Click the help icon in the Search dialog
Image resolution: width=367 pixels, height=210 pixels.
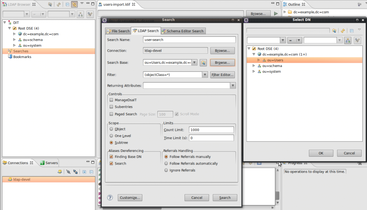point(110,197)
